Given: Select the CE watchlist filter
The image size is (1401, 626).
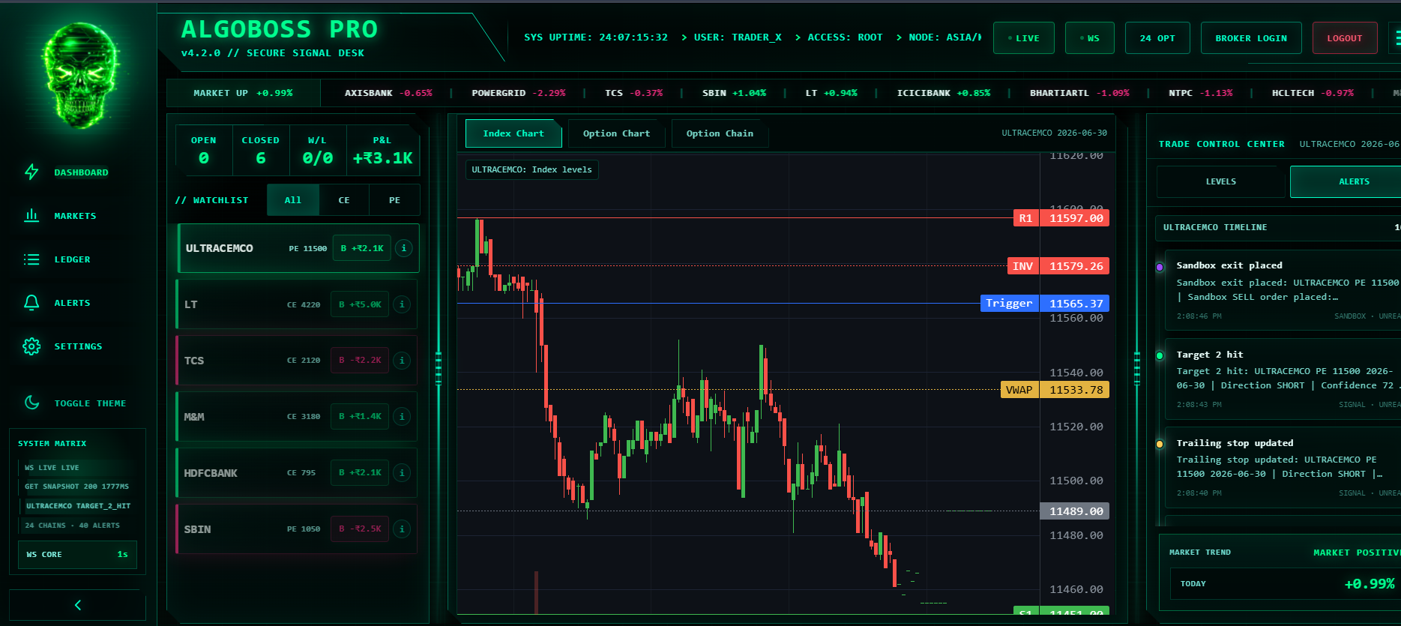Looking at the screenshot, I should pyautogui.click(x=344, y=200).
